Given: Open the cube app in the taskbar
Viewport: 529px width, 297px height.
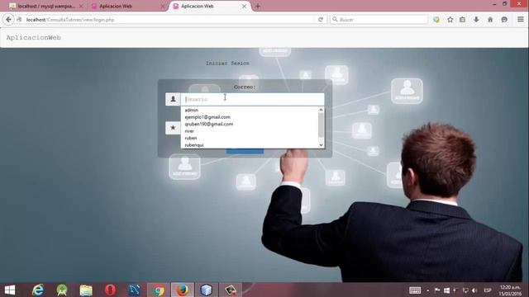Looking at the screenshot, I should [x=206, y=290].
